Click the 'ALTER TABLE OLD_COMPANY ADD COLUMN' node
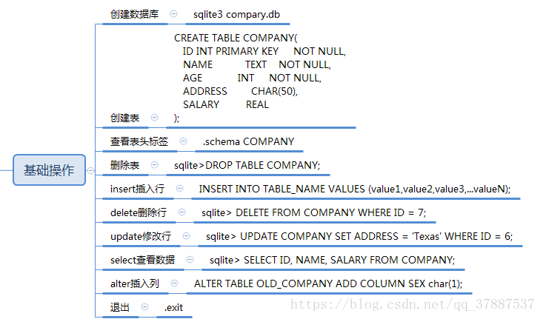543x319 pixels. pyautogui.click(x=328, y=283)
